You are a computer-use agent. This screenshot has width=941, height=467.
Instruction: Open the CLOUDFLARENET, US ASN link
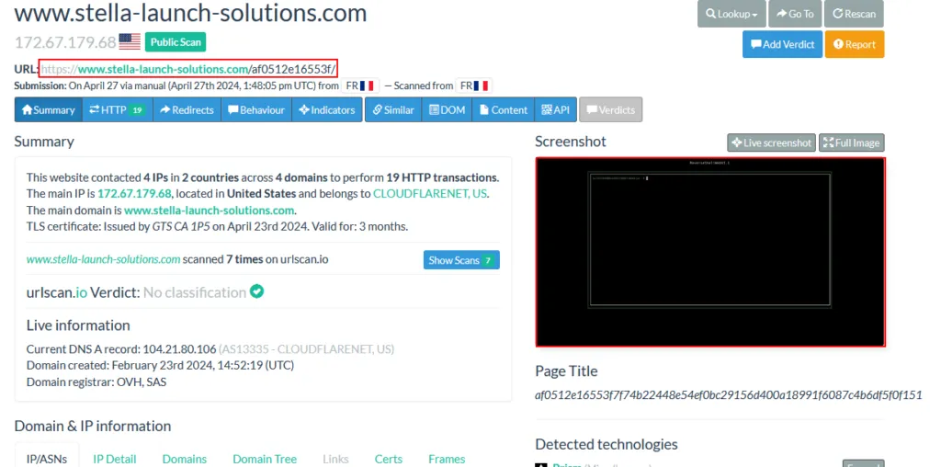pos(430,194)
